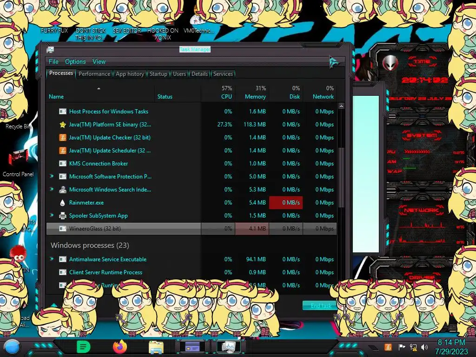Expand the Antimalware Service Executable group
The width and height of the screenshot is (476, 357).
click(52, 259)
